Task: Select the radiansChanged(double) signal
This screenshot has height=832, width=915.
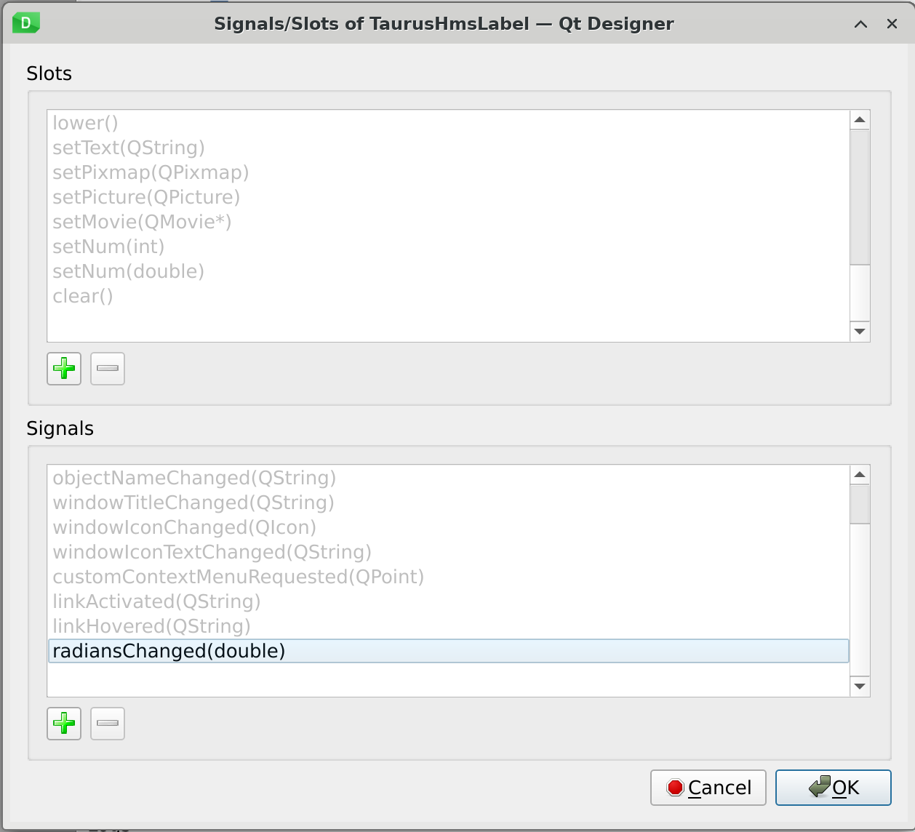Action: pos(169,651)
